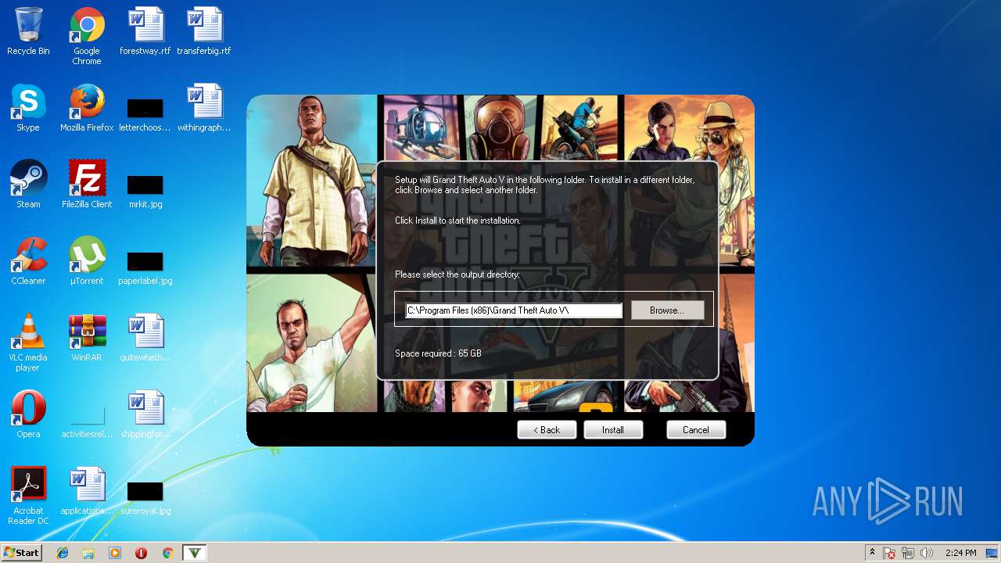Cancel the Grand Theft Auto V setup
1001x563 pixels.
click(x=696, y=430)
